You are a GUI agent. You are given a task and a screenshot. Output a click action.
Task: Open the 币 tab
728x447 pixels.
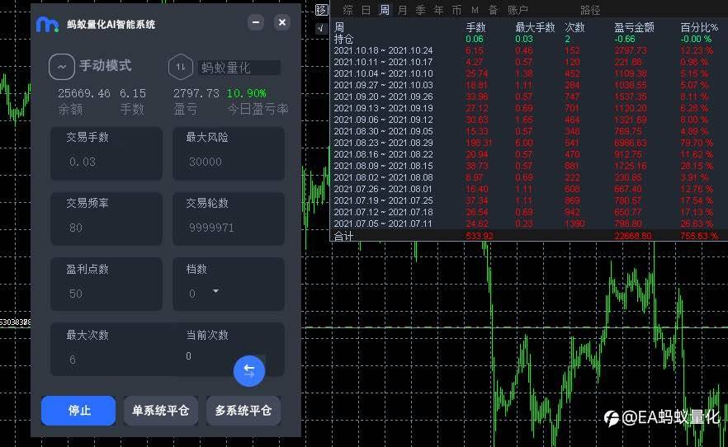pos(457,10)
